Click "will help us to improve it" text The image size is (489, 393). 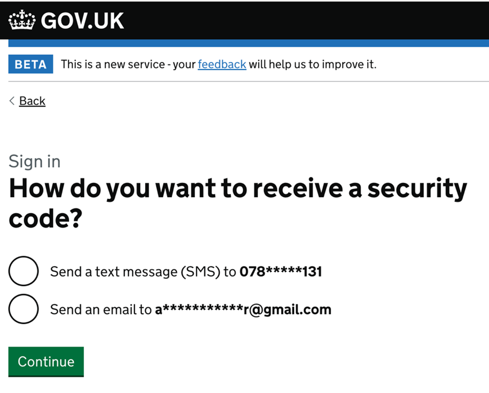312,64
